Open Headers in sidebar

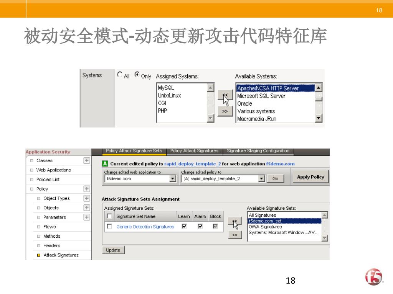pos(52,246)
